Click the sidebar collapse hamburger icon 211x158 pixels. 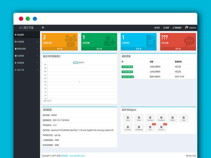point(43,28)
